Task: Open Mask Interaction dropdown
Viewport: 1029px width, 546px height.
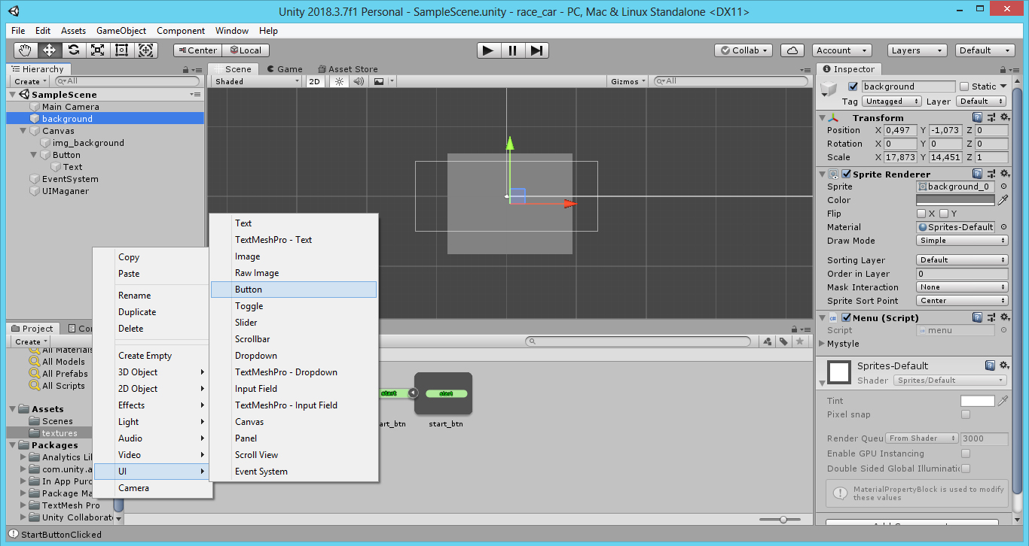Action: coord(962,287)
